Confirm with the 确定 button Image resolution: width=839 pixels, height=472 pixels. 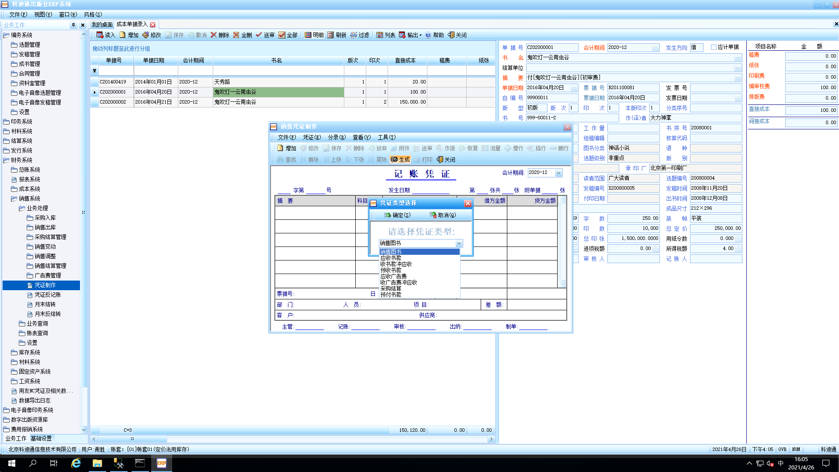click(x=397, y=215)
